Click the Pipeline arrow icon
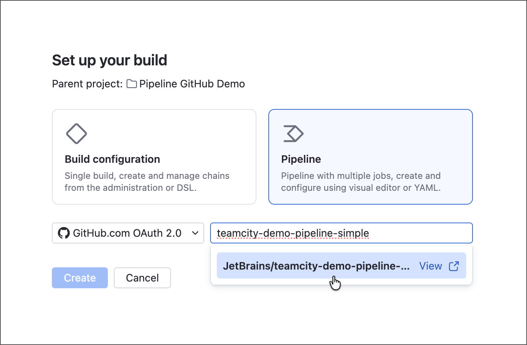Image resolution: width=527 pixels, height=345 pixels. [x=293, y=134]
